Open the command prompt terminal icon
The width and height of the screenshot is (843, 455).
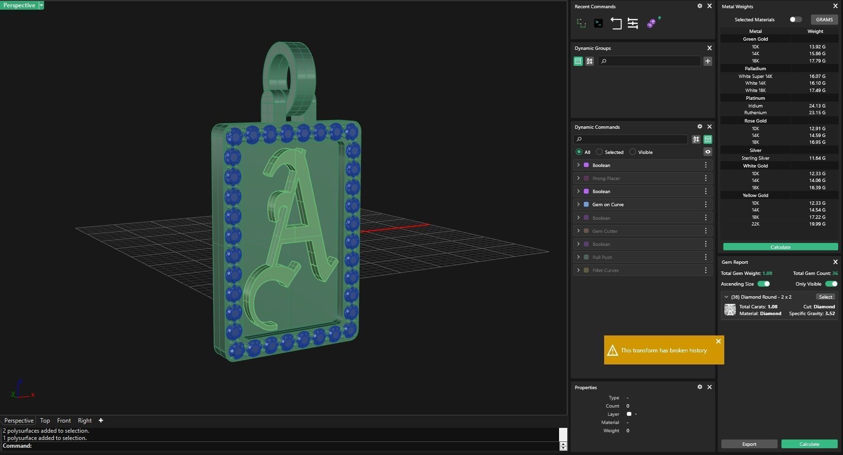coord(598,23)
